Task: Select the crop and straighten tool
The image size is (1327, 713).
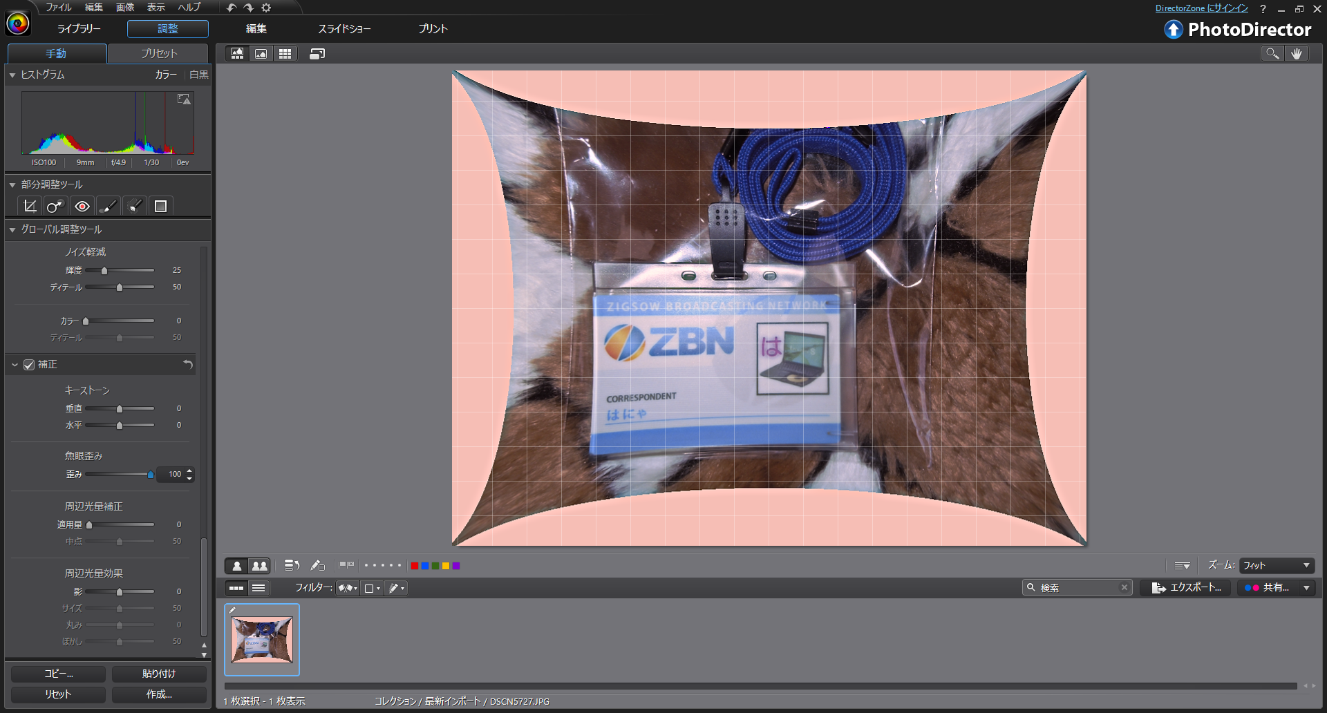Action: pyautogui.click(x=30, y=206)
